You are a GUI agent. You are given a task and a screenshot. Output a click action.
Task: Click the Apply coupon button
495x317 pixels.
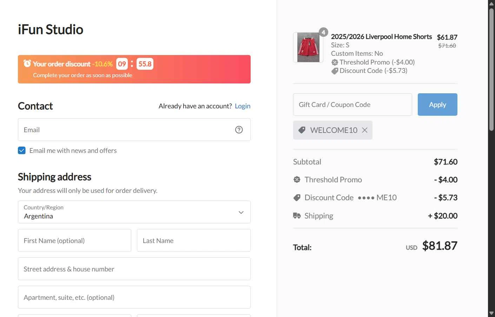(x=437, y=104)
